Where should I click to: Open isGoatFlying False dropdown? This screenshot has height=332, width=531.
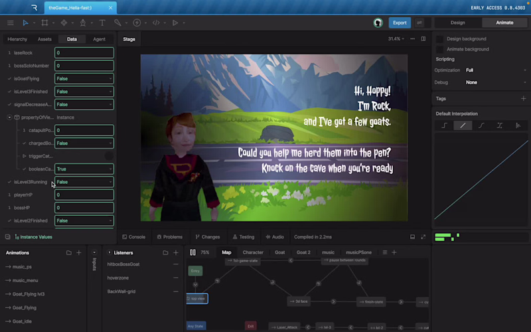pos(84,78)
